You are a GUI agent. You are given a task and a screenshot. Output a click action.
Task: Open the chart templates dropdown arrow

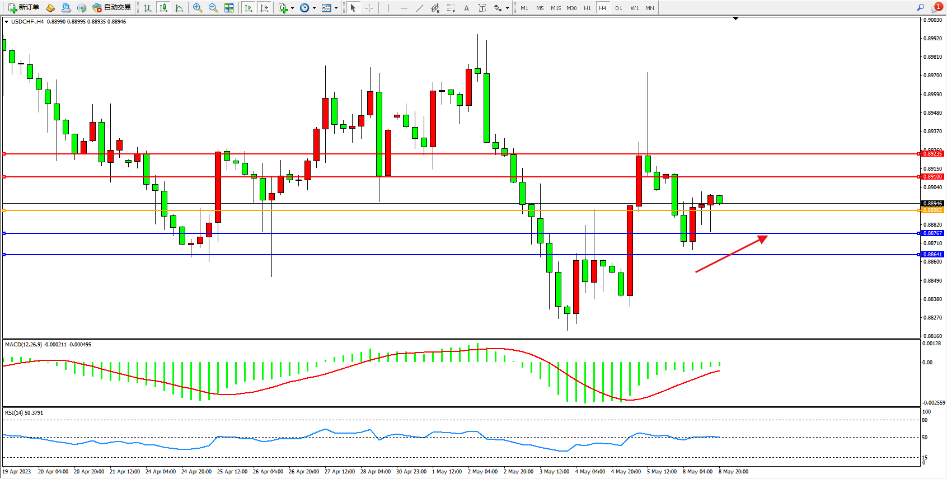(336, 8)
